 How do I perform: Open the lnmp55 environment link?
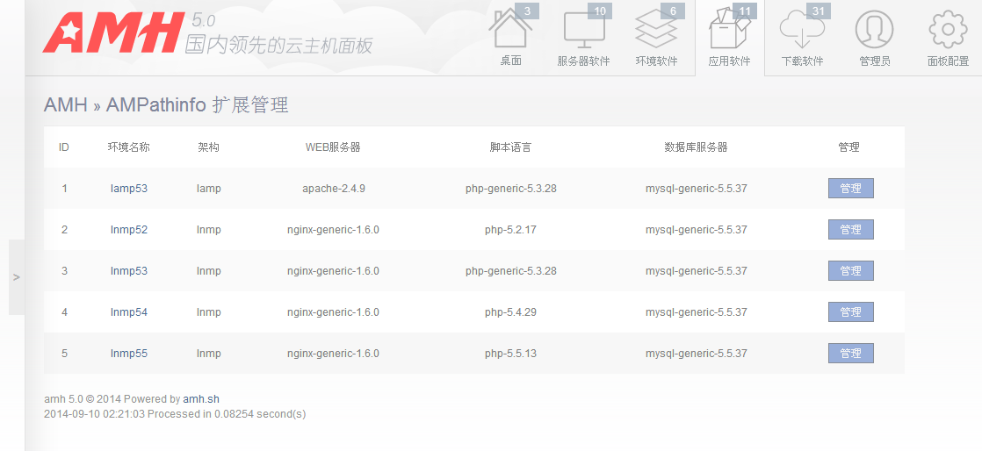click(129, 354)
